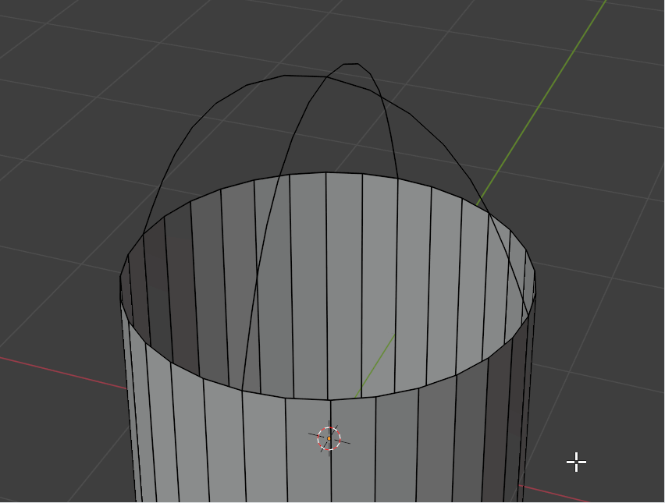Click the orange origin point inside the 3D cursor
Screen dimensions: 665x503
click(x=329, y=438)
